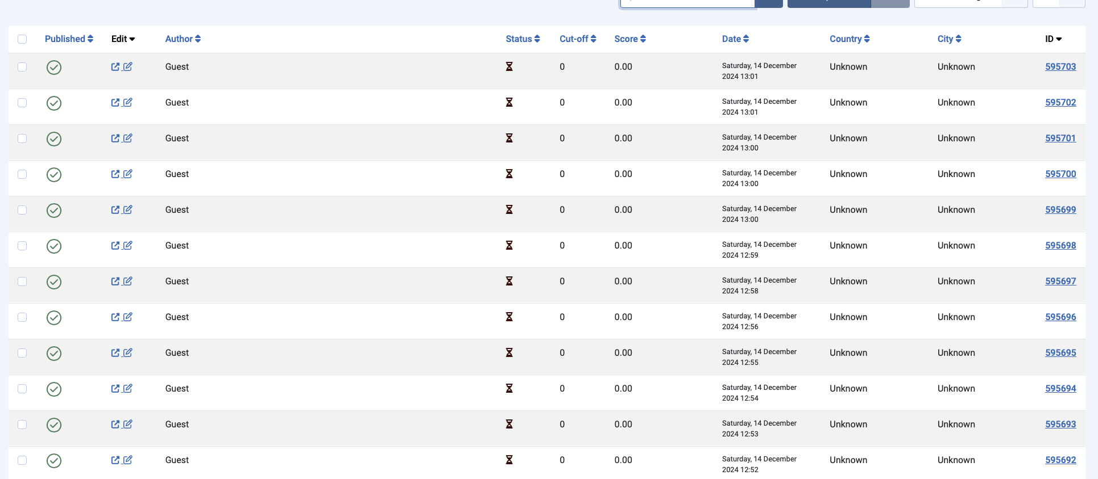1098x479 pixels.
Task: Toggle published checkmark for entry 595694
Action: point(54,389)
